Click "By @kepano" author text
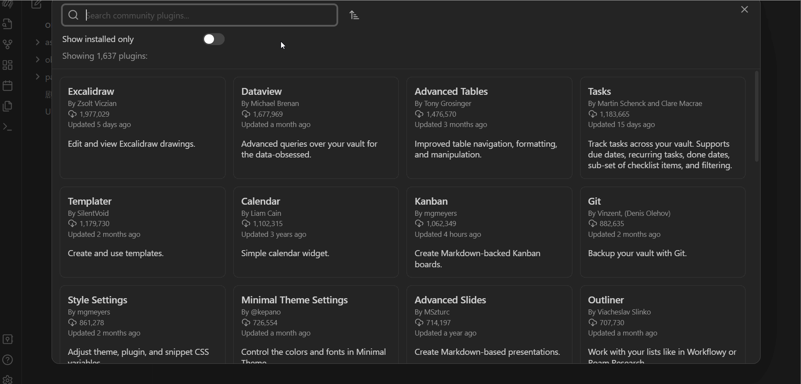 261,312
